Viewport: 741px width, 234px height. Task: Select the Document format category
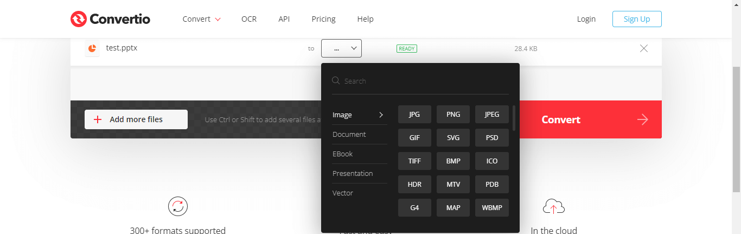[x=349, y=134]
